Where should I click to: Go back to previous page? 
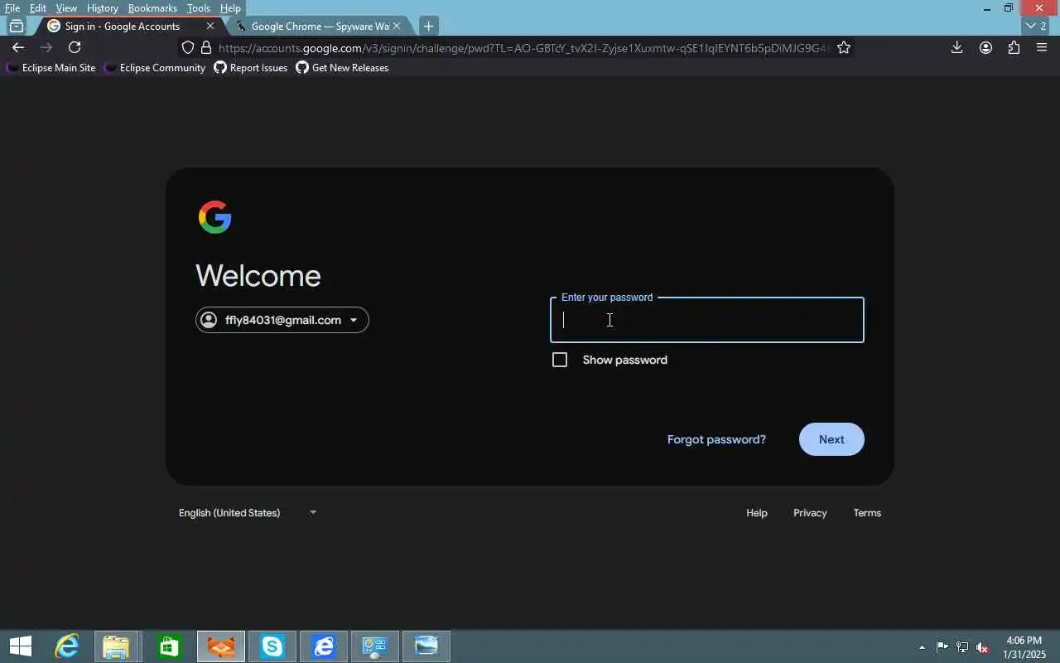tap(18, 47)
